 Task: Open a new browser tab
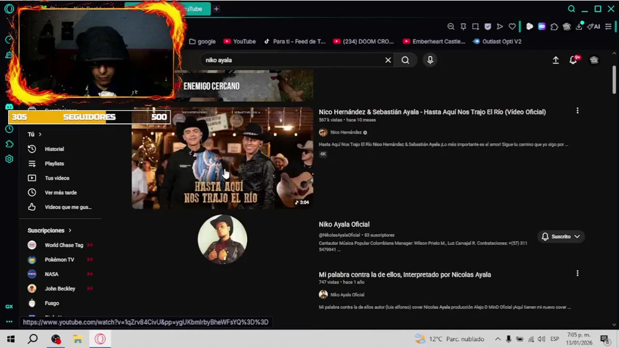point(217,9)
